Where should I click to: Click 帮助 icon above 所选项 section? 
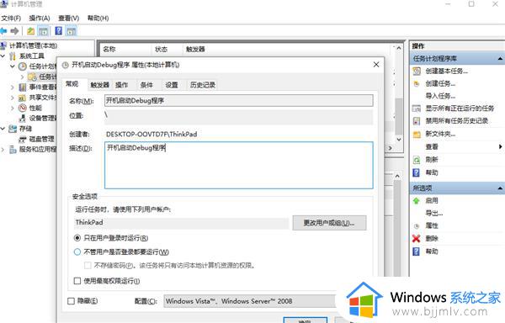(x=416, y=172)
